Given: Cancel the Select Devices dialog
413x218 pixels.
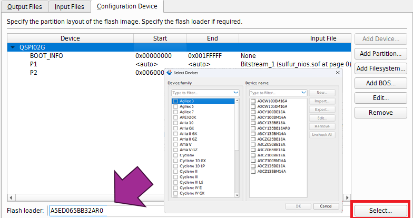Looking at the screenshot, I should pyautogui.click(x=326, y=206).
